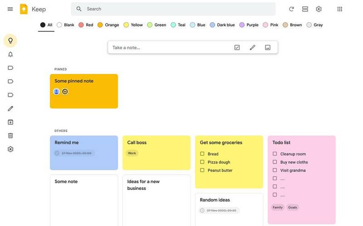Image resolution: width=363 pixels, height=226 pixels.
Task: Click the search magnifier icon
Action: click(x=79, y=9)
